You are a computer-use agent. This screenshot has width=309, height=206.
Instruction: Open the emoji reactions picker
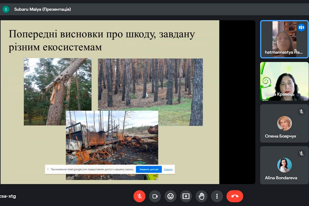(x=170, y=196)
